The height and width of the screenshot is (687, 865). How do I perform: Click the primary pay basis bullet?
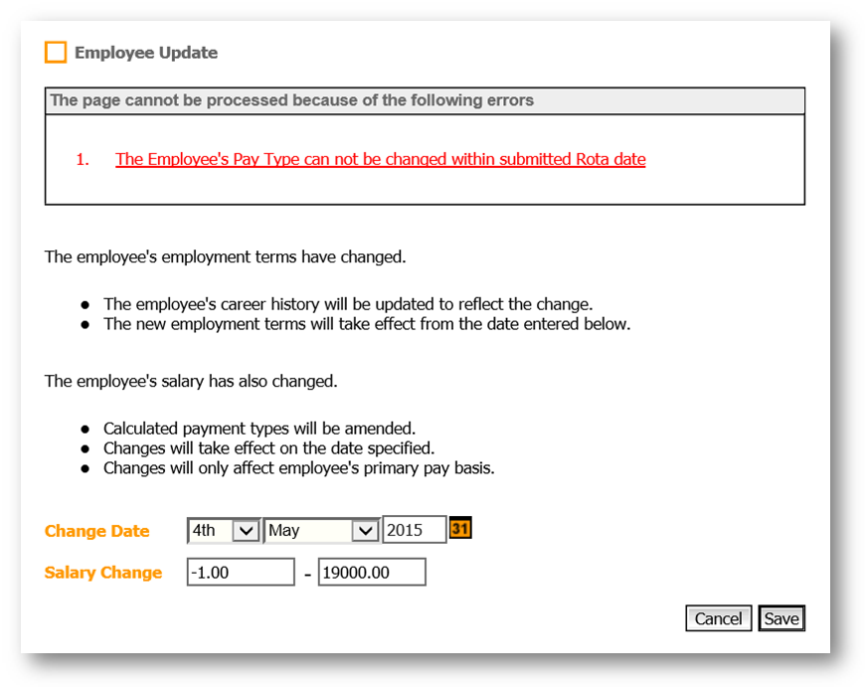298,467
